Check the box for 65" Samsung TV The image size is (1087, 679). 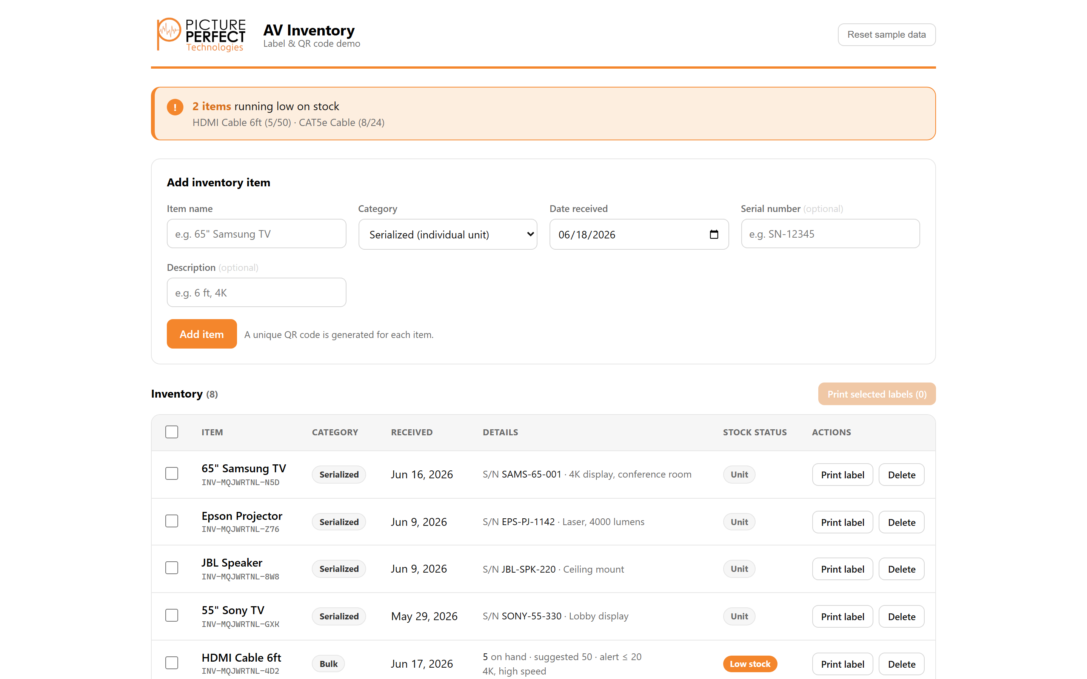click(x=172, y=474)
